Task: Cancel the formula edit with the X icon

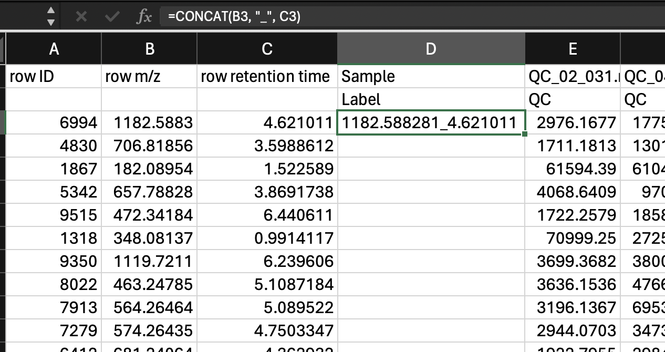Action: 81,16
